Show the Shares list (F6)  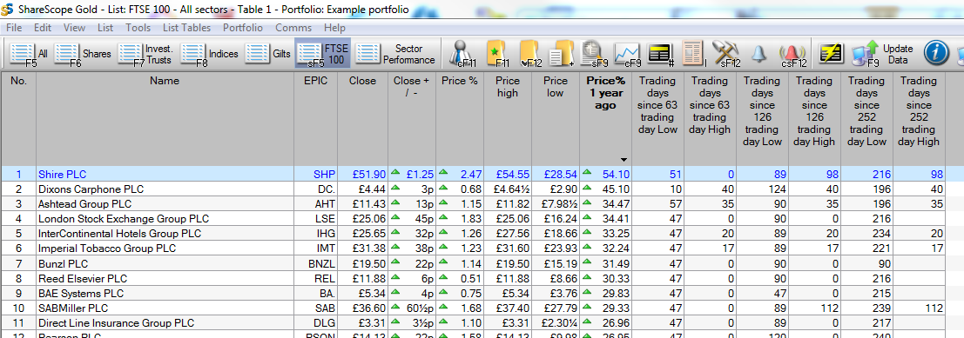(83, 54)
